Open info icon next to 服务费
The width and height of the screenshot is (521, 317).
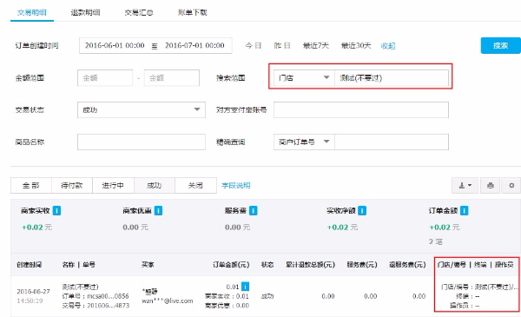pos(254,211)
